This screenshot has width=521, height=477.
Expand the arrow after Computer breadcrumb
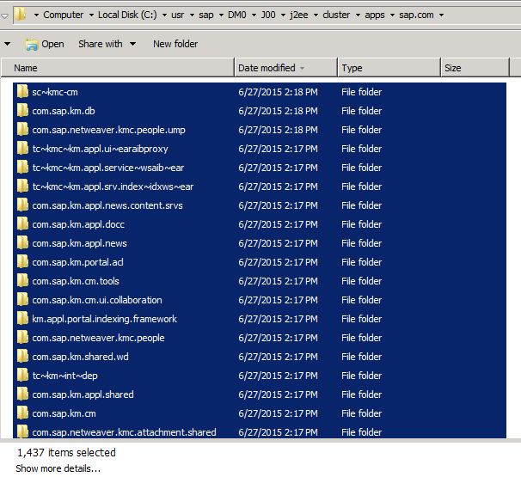point(91,15)
